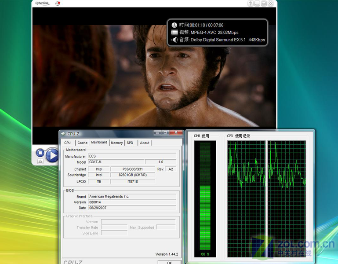
Task: Click the model revision value 1.0
Action: tap(161, 162)
